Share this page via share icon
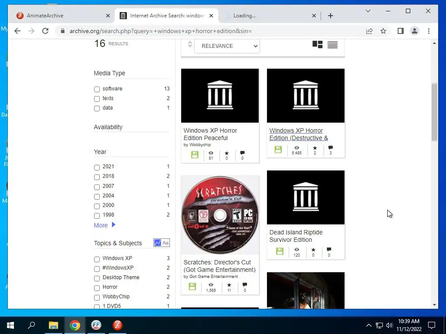The width and height of the screenshot is (446, 334). click(x=369, y=31)
